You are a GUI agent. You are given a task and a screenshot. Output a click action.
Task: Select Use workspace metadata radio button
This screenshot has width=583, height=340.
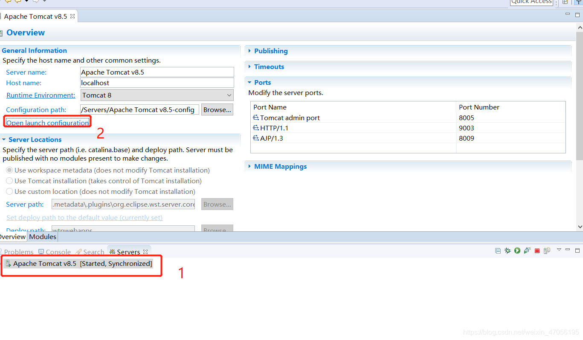9,170
